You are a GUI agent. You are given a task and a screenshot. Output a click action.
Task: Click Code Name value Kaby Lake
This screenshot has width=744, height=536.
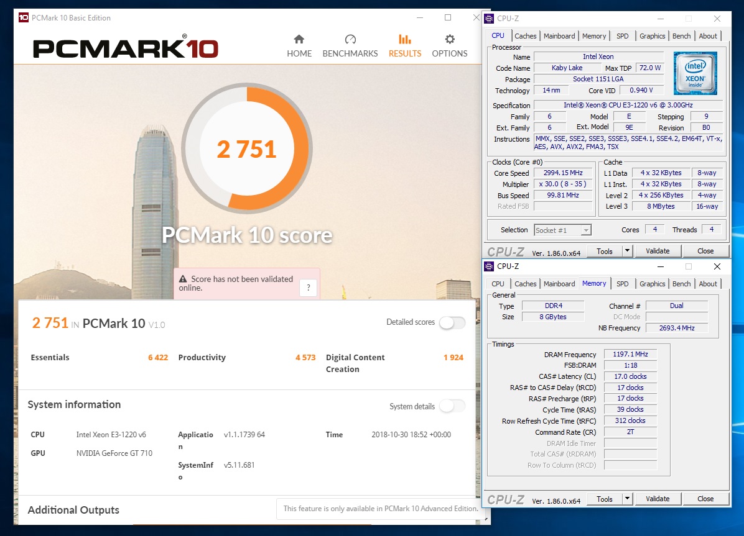pyautogui.click(x=567, y=68)
